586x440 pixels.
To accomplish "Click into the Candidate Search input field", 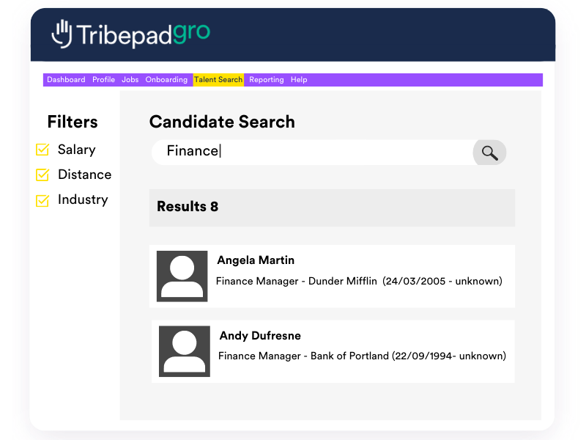I will pos(315,152).
